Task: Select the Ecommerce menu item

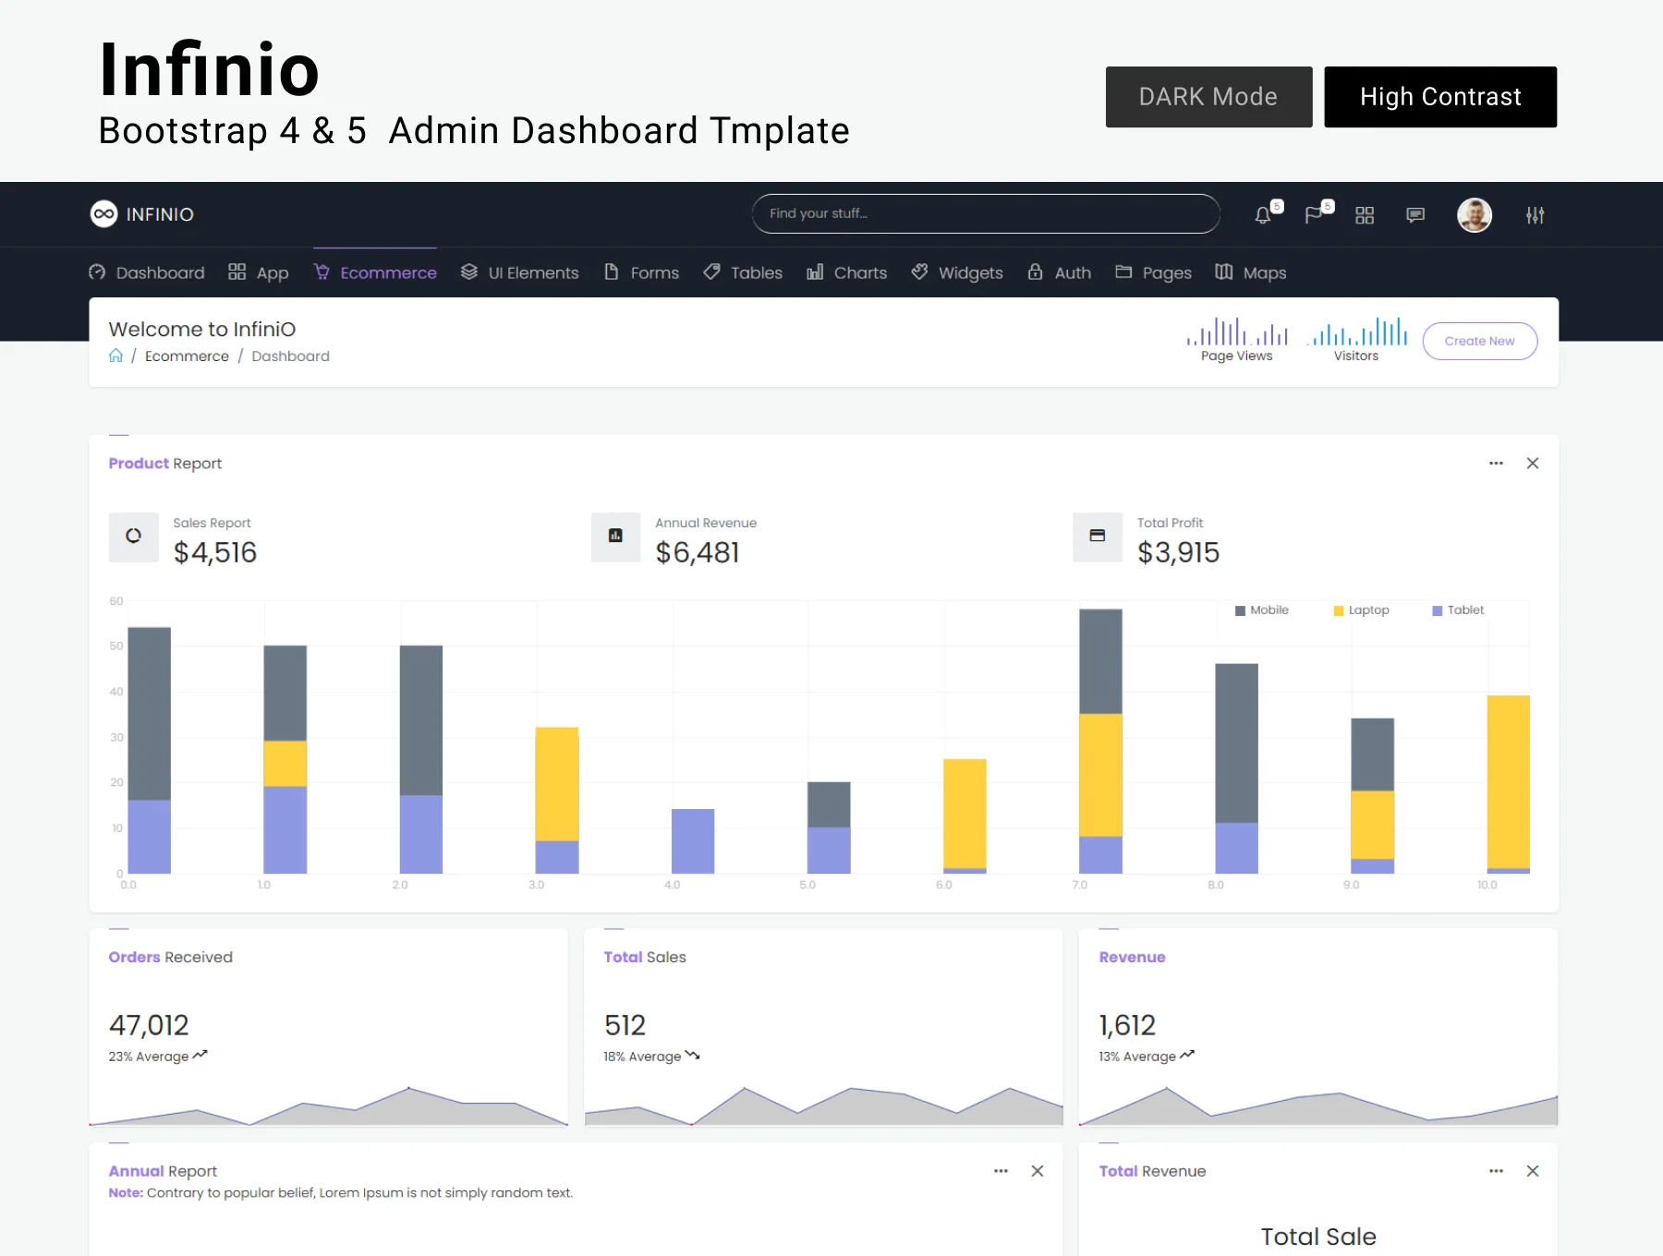Action: point(375,272)
